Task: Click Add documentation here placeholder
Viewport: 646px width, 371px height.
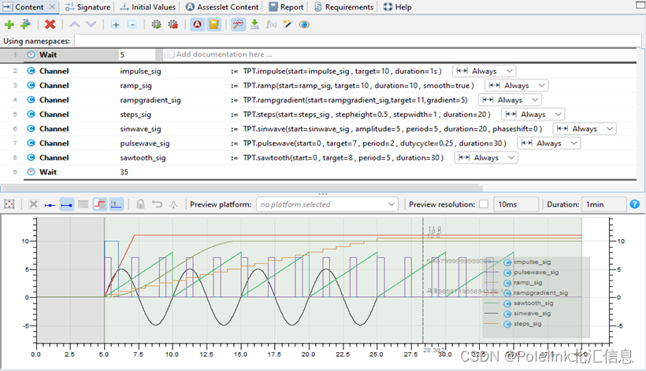Action: [x=224, y=54]
